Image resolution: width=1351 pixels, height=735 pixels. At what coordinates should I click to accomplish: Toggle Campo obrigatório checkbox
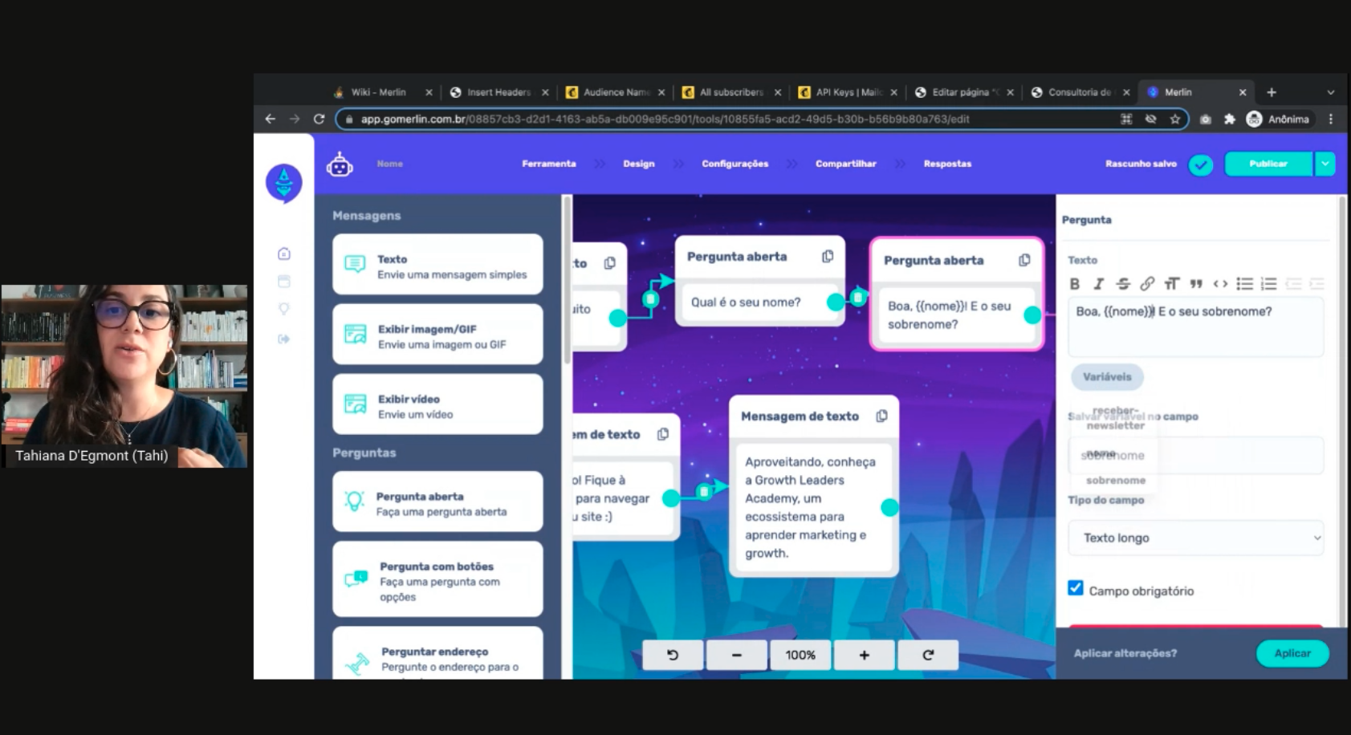[1076, 587]
